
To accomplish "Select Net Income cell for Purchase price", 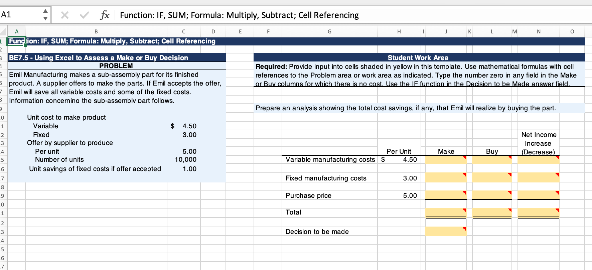I will pos(539,195).
